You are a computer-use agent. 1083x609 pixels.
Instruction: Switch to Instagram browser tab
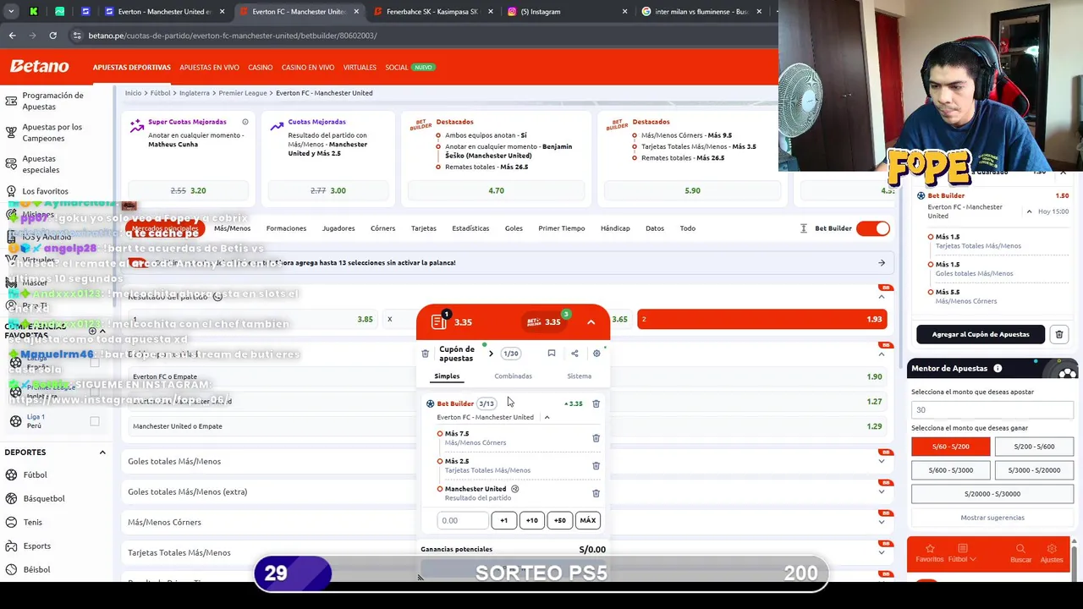(x=569, y=12)
